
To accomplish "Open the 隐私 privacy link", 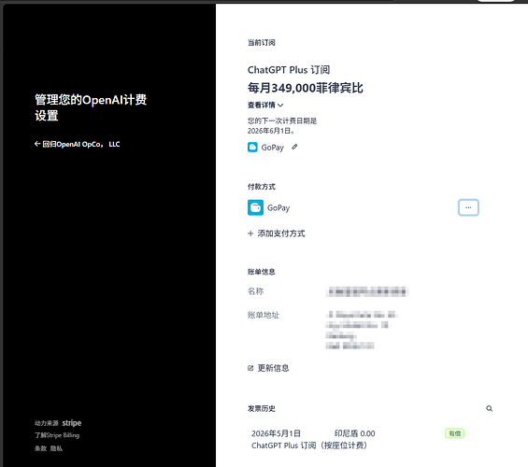I will coord(56,448).
